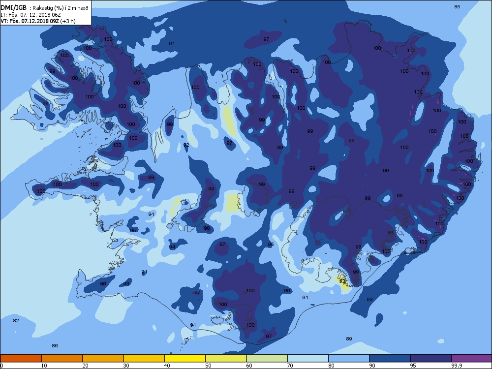The height and width of the screenshot is (369, 492).
Task: Pick the pale yellow 50–60 legend swatch
Action: click(226, 358)
